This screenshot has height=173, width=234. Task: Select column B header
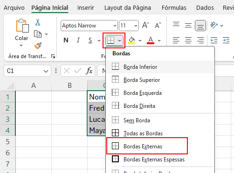pyautogui.click(x=69, y=86)
